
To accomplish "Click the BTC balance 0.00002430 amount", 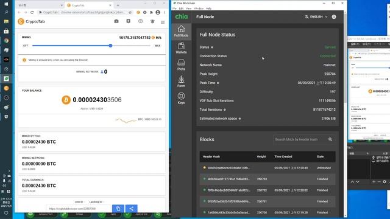I will 97,100.
